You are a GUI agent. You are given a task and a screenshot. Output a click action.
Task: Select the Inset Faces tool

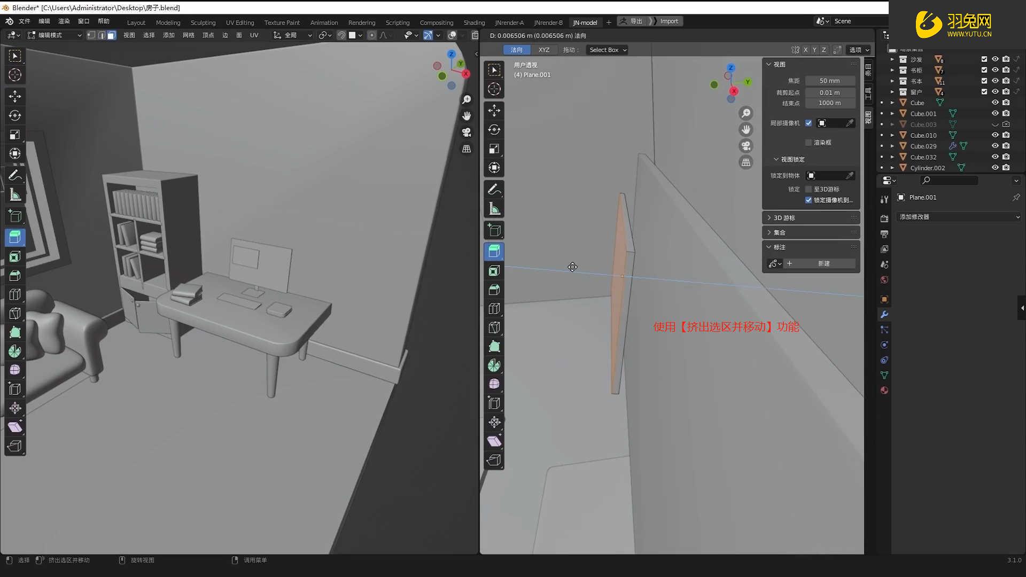pos(15,256)
